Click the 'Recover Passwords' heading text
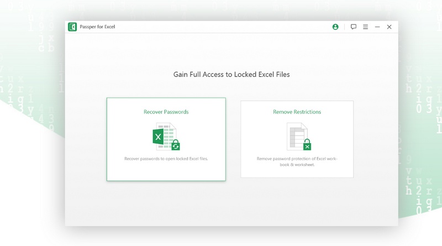The width and height of the screenshot is (442, 246). [166, 112]
